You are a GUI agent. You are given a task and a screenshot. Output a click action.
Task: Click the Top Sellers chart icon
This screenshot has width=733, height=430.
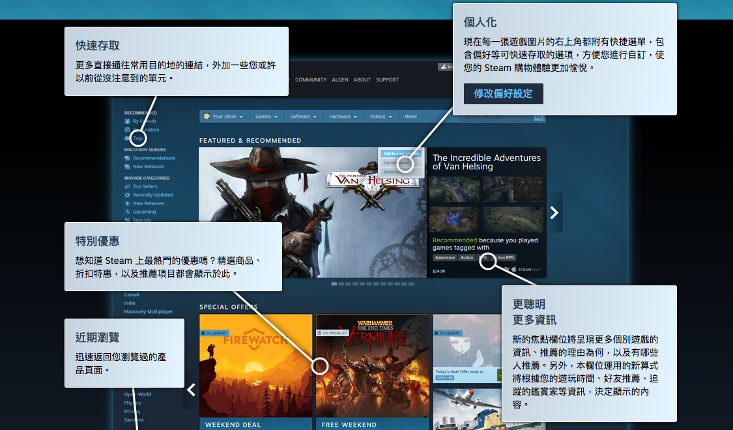pos(127,186)
